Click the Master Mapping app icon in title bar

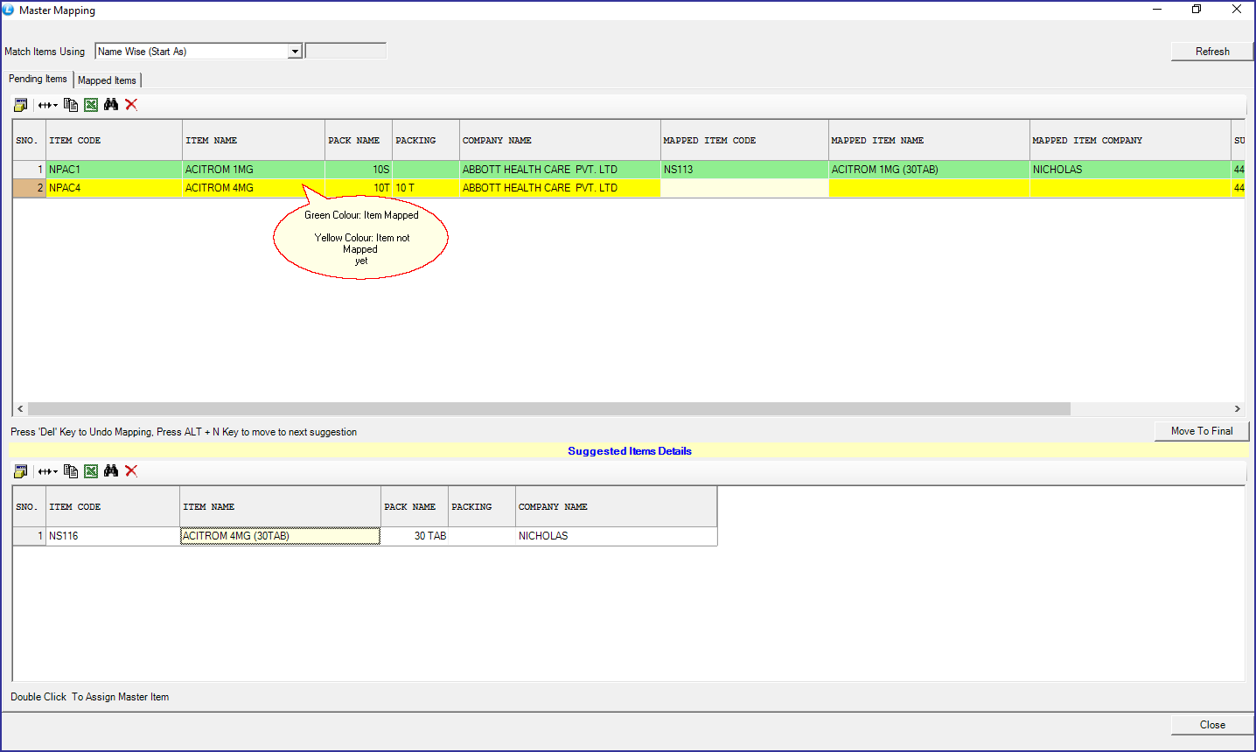coord(9,10)
